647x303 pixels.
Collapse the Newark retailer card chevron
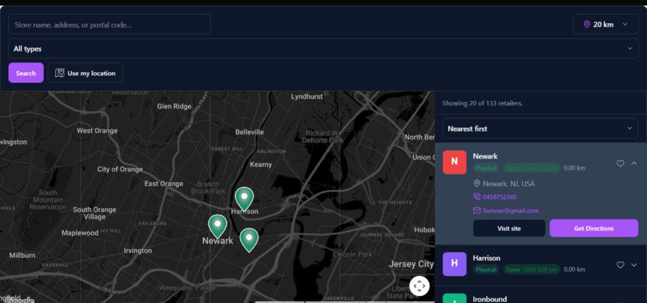click(634, 163)
